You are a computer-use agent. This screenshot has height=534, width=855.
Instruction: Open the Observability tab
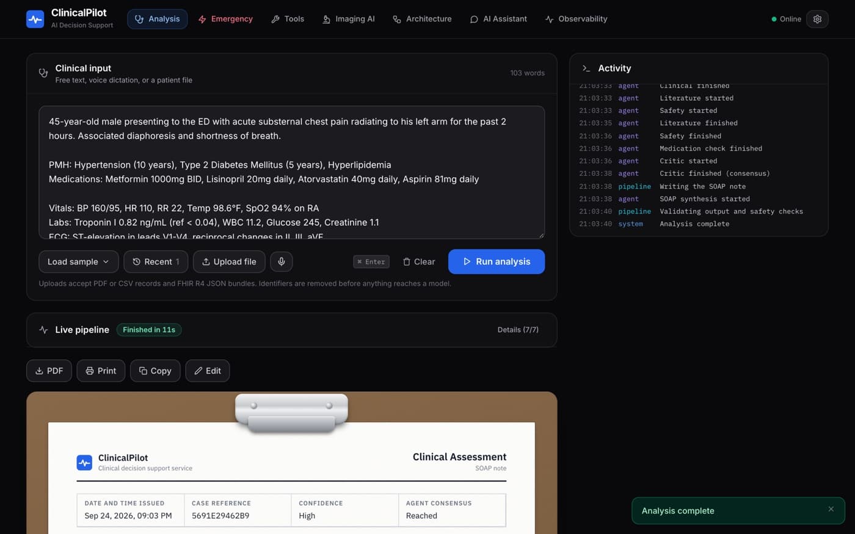click(576, 19)
